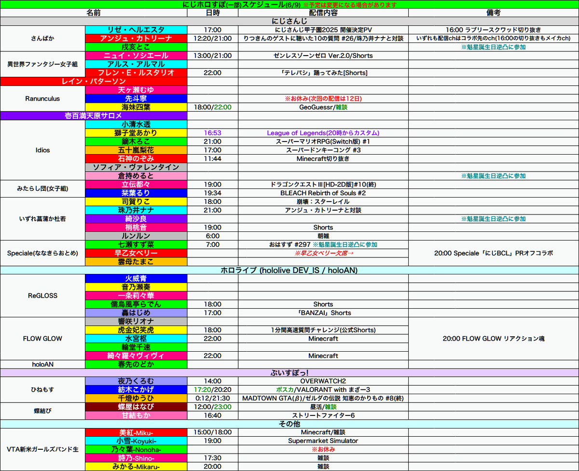This screenshot has width=579, height=471.
Task: Click the 綺沙良 name cell
Action: [136, 219]
